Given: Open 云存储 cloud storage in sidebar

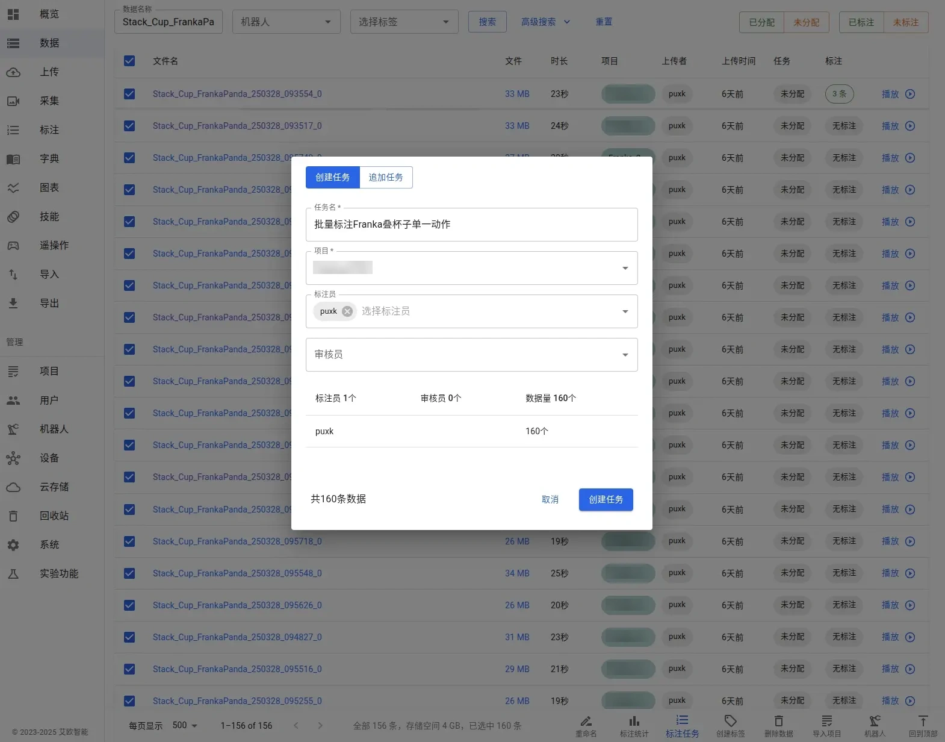Looking at the screenshot, I should 52,487.
